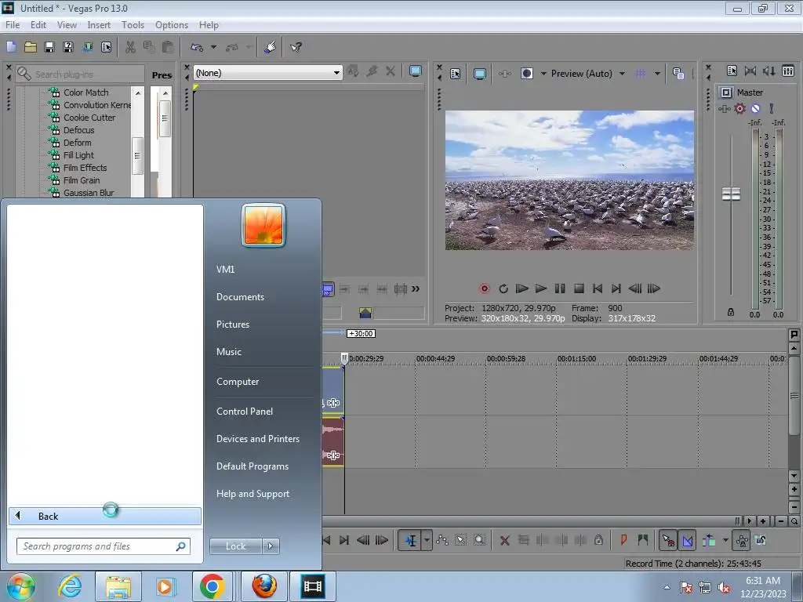803x602 pixels.
Task: Open Control Panel from Start menu
Action: pos(245,412)
